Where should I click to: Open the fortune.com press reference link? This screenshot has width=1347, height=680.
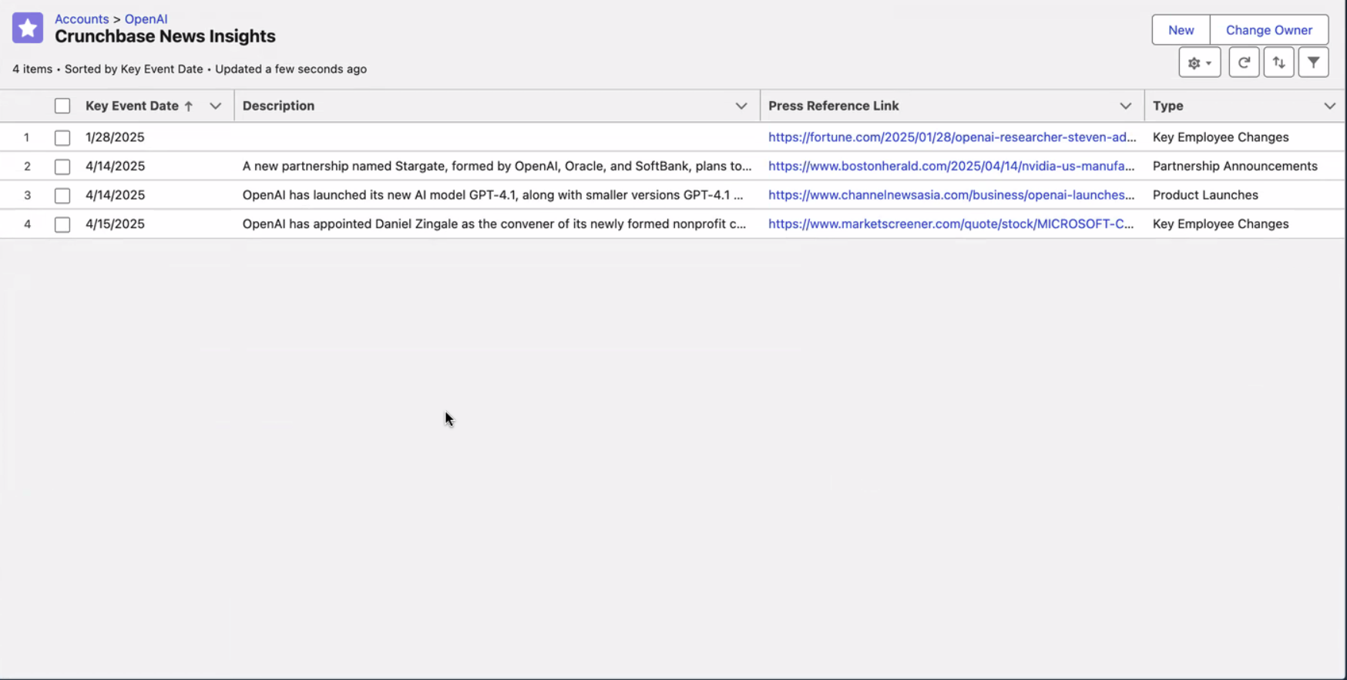tap(952, 137)
